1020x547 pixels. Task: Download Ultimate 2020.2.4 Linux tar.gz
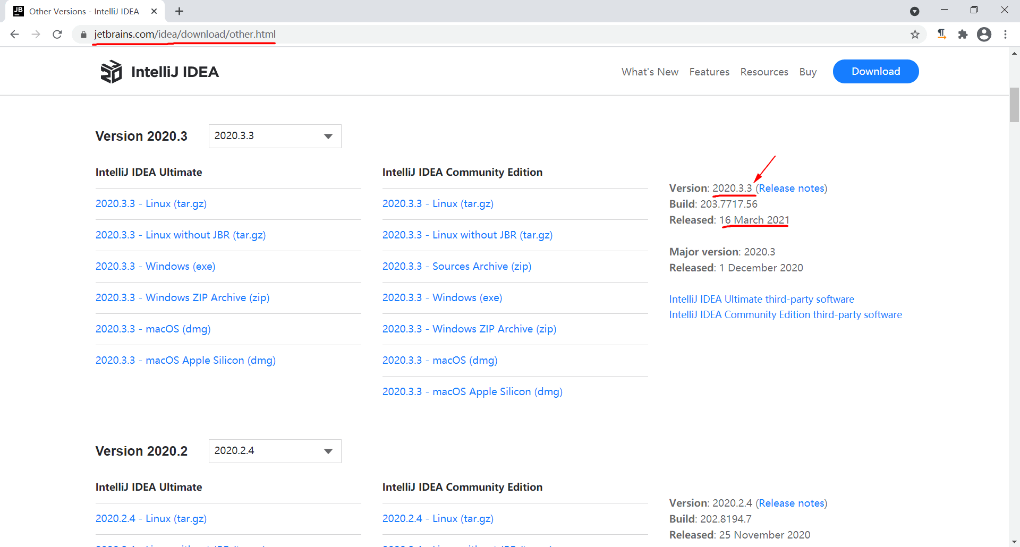pyautogui.click(x=151, y=518)
